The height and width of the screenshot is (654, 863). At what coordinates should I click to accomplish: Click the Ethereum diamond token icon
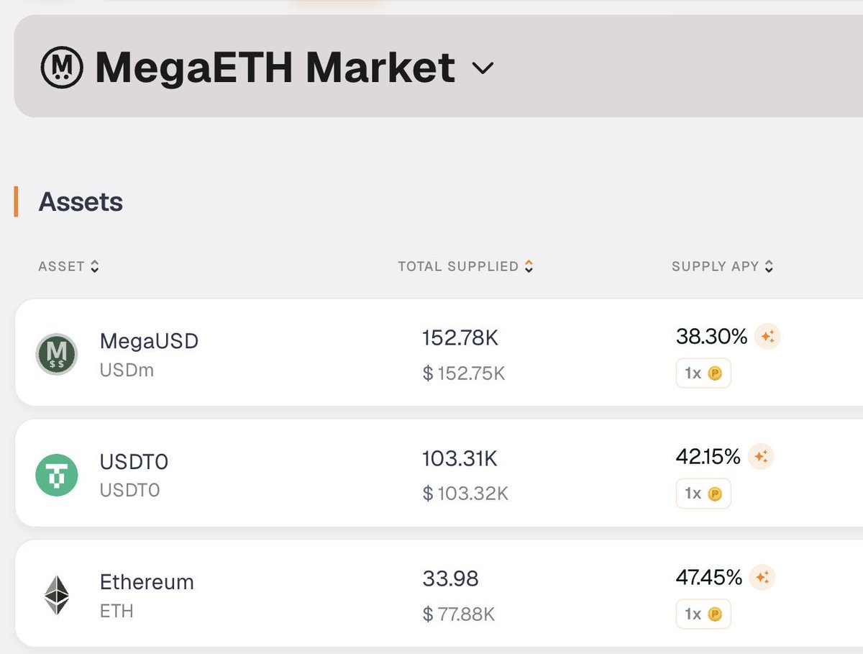(56, 596)
